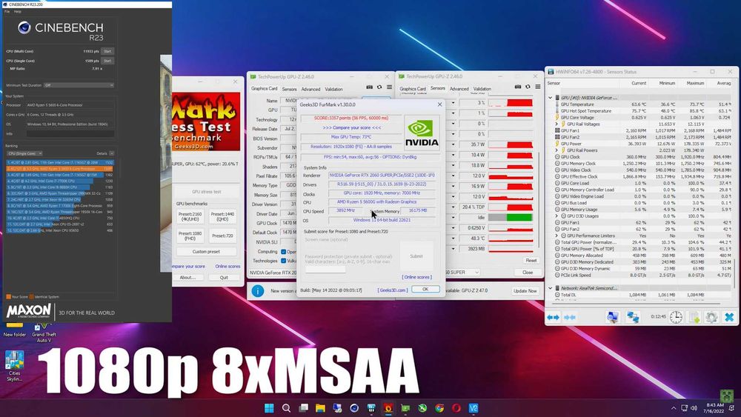Expand GPU Performance Limiters row in HWiNFO
This screenshot has height=417, width=741.
pyautogui.click(x=556, y=236)
